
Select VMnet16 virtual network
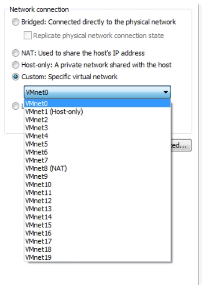pyautogui.click(x=97, y=233)
